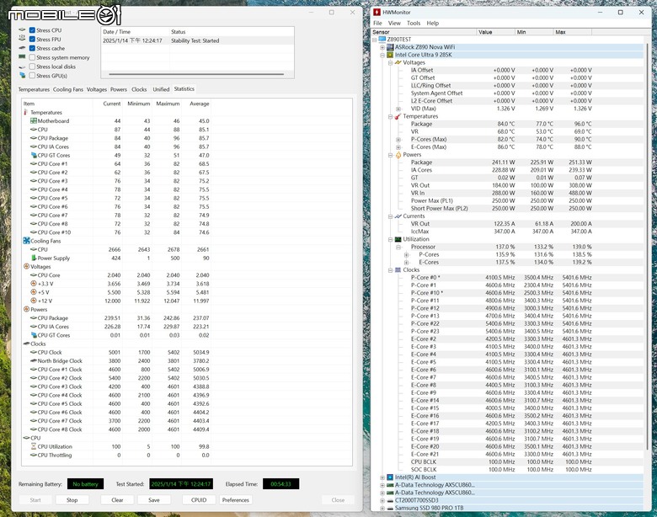Click the Stop button
This screenshot has width=657, height=517.
(72, 500)
